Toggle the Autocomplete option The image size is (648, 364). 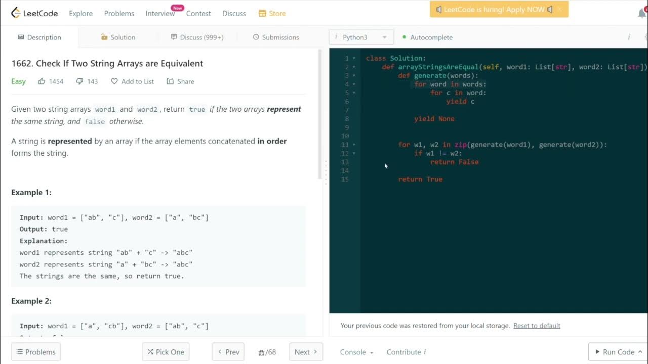pos(427,37)
